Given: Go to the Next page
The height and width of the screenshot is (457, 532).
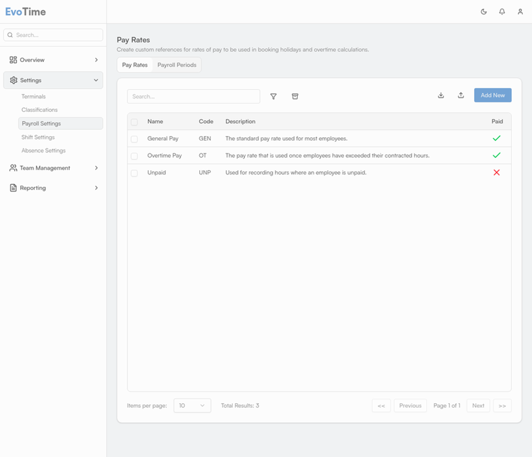Looking at the screenshot, I should click(478, 406).
